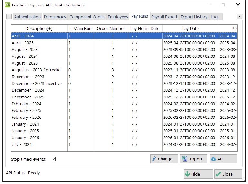Click the Close button label
This screenshot has height=184, width=248.
[x=227, y=174]
